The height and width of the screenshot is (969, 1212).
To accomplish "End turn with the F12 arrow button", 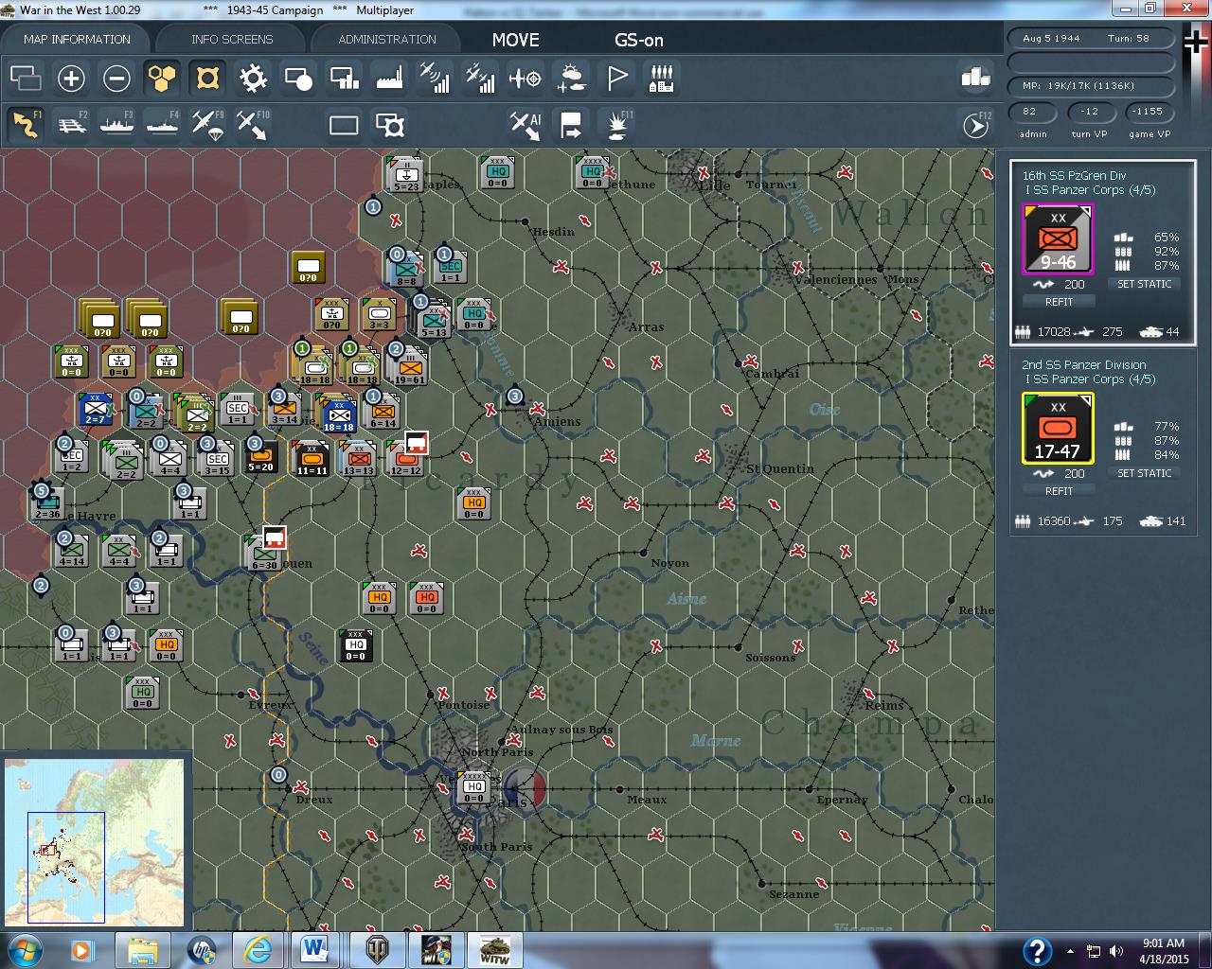I will pyautogui.click(x=976, y=125).
